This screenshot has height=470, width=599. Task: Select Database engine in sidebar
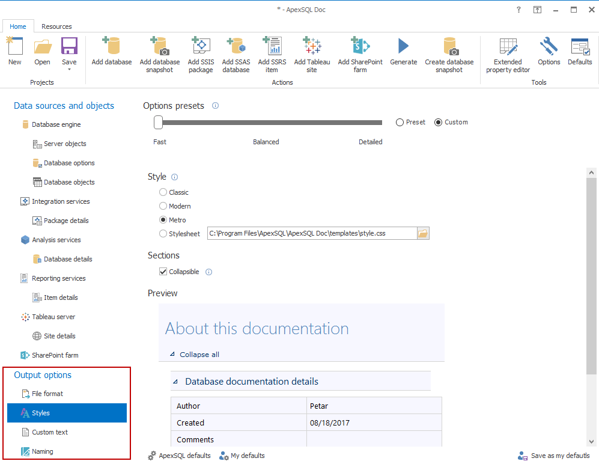coord(51,124)
